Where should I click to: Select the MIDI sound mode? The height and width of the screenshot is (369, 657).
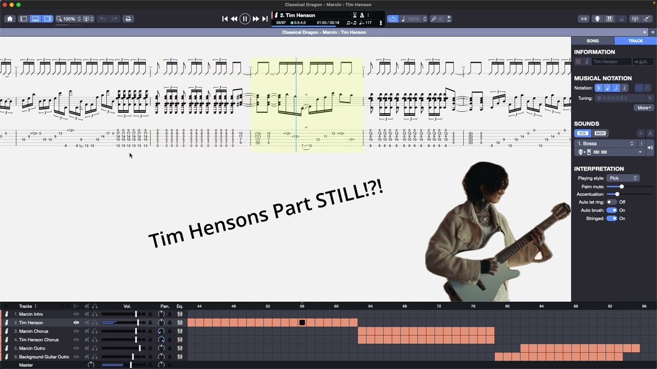600,133
